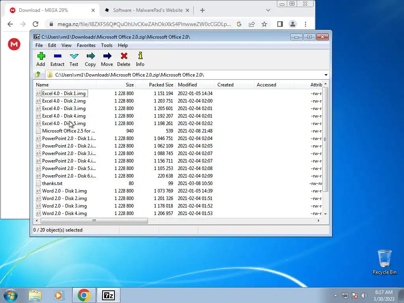Click Chrome address bar URL

pos(144,24)
